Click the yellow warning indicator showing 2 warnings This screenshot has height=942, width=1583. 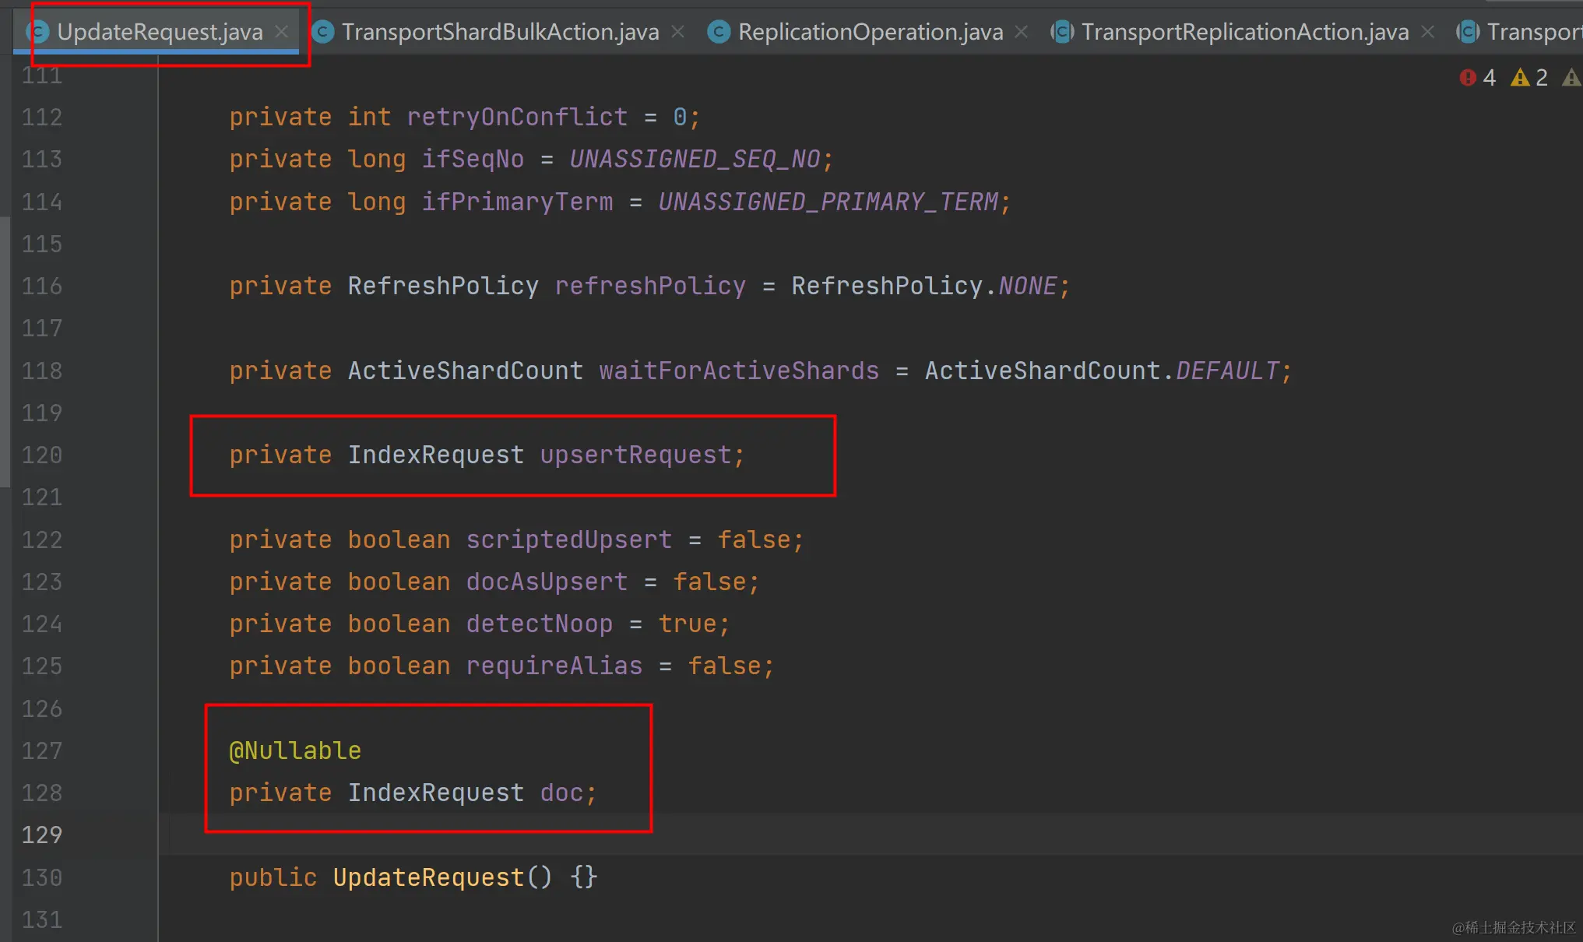[1528, 77]
